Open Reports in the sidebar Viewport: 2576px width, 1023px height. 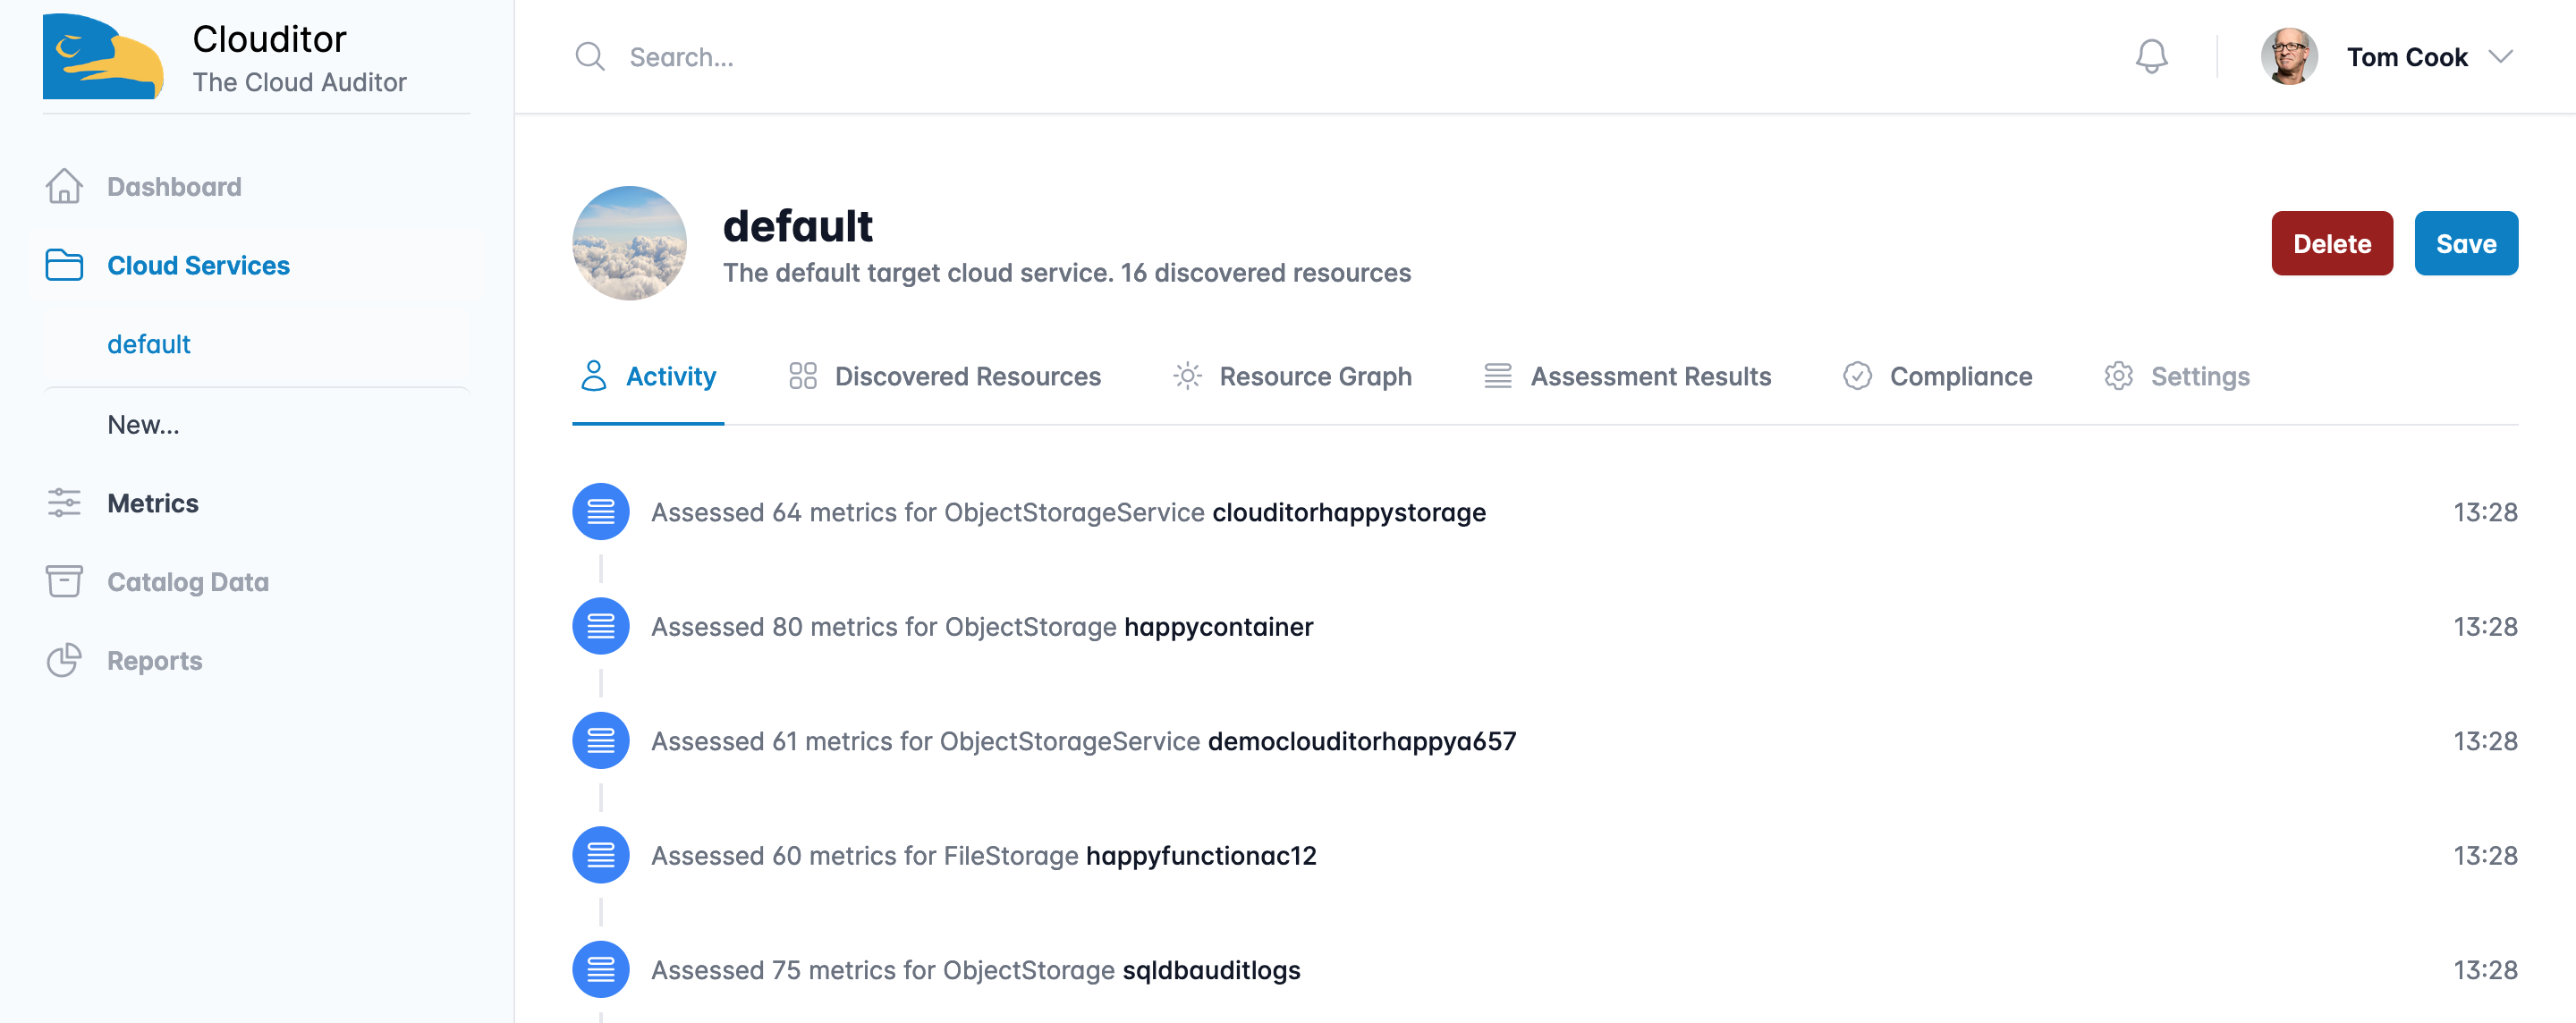coord(257,660)
